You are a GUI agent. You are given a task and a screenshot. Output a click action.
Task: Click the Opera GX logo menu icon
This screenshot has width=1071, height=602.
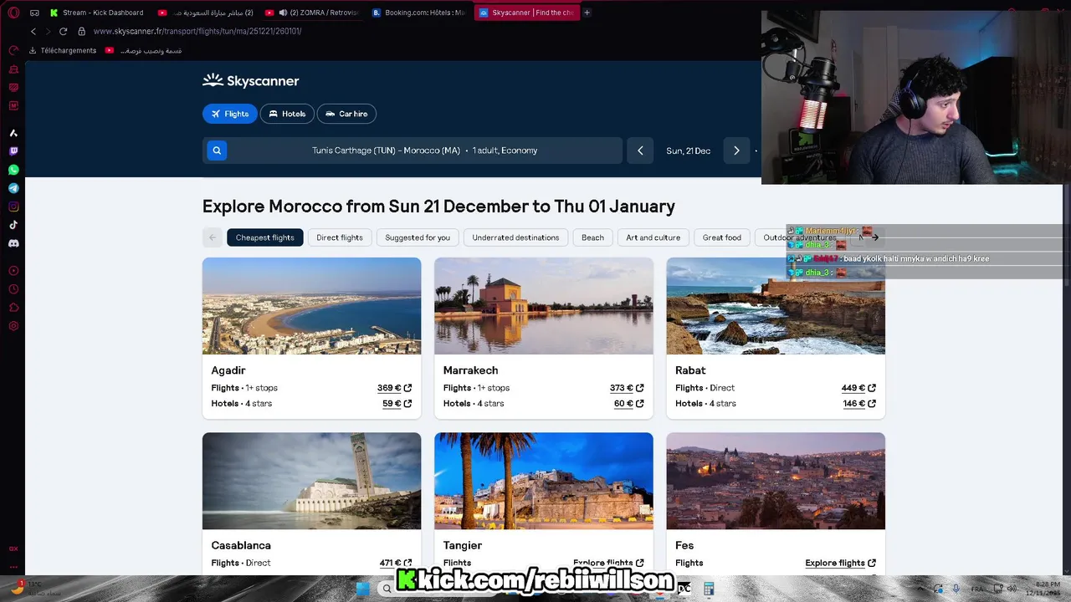[13, 13]
